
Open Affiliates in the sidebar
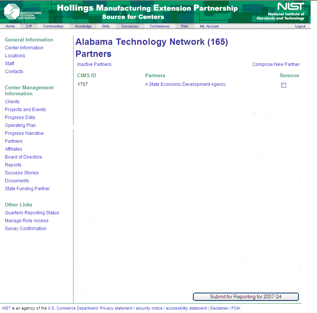(x=14, y=149)
